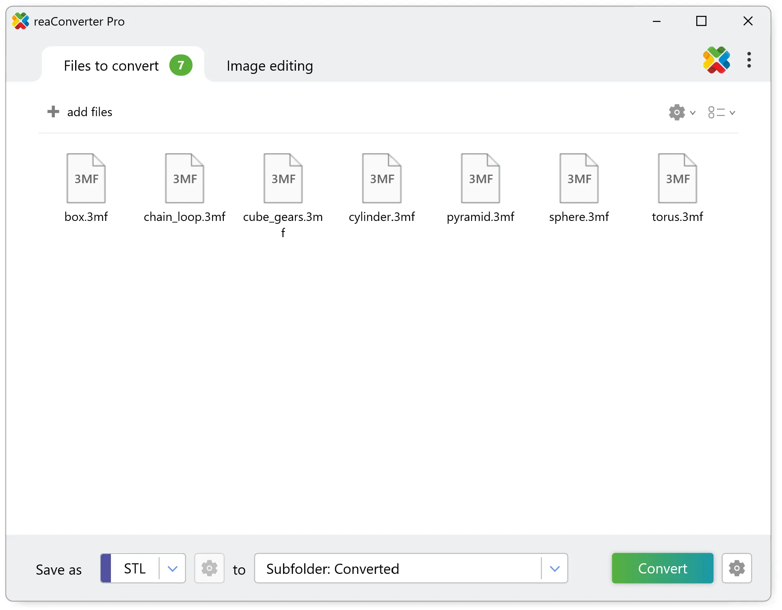Click the add files plus icon

[x=53, y=112]
